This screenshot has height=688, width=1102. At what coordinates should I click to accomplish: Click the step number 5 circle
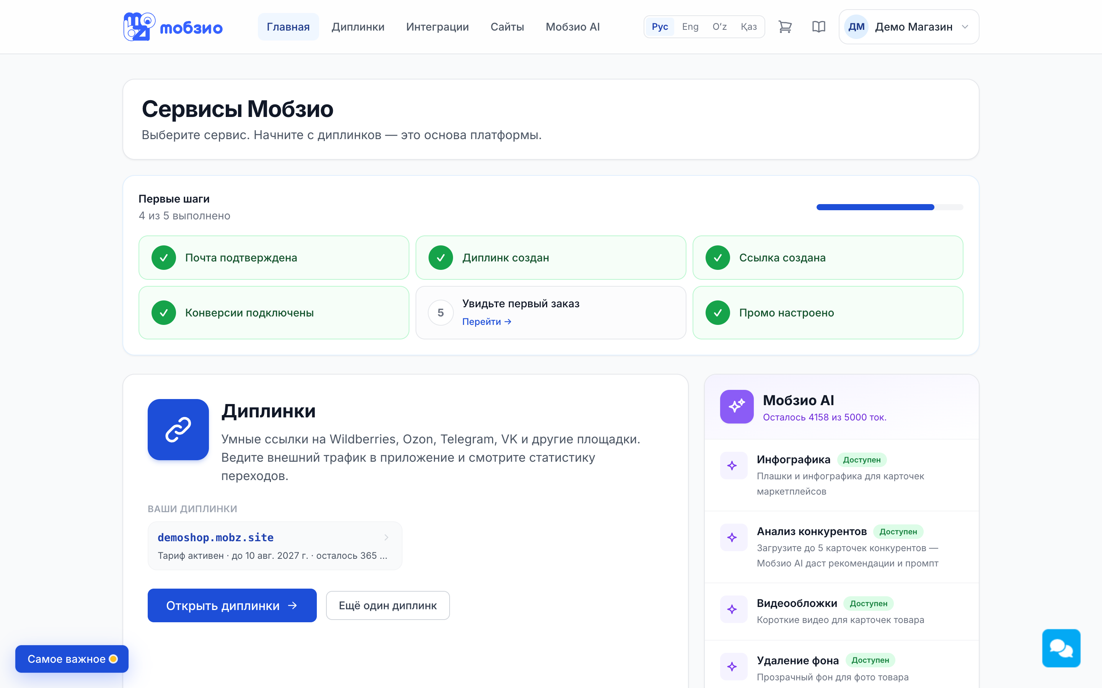pyautogui.click(x=440, y=313)
